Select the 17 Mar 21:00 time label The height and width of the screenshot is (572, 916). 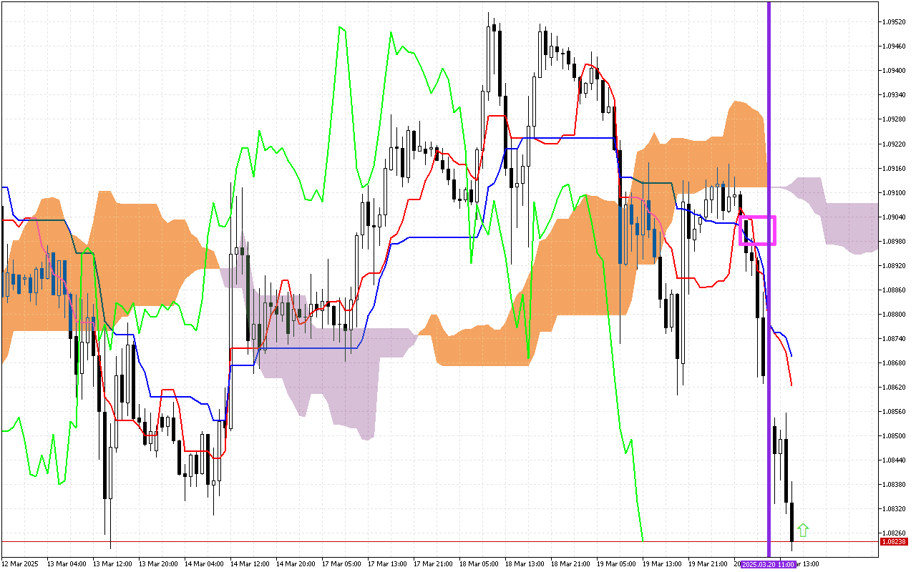pyautogui.click(x=432, y=564)
